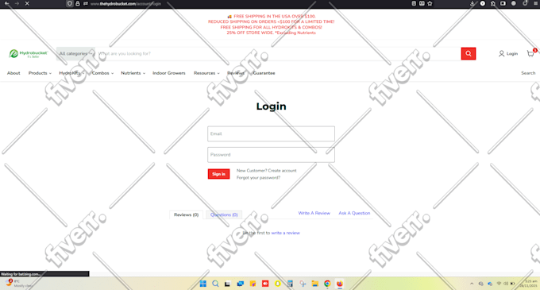Click the red Sign in button

coord(218,174)
